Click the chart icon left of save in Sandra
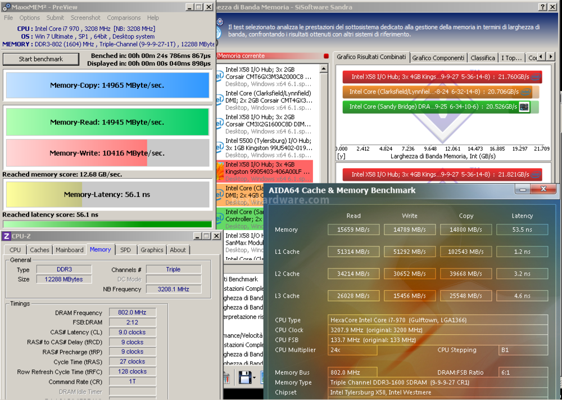Viewport: 562px width, 400px height. point(226,377)
